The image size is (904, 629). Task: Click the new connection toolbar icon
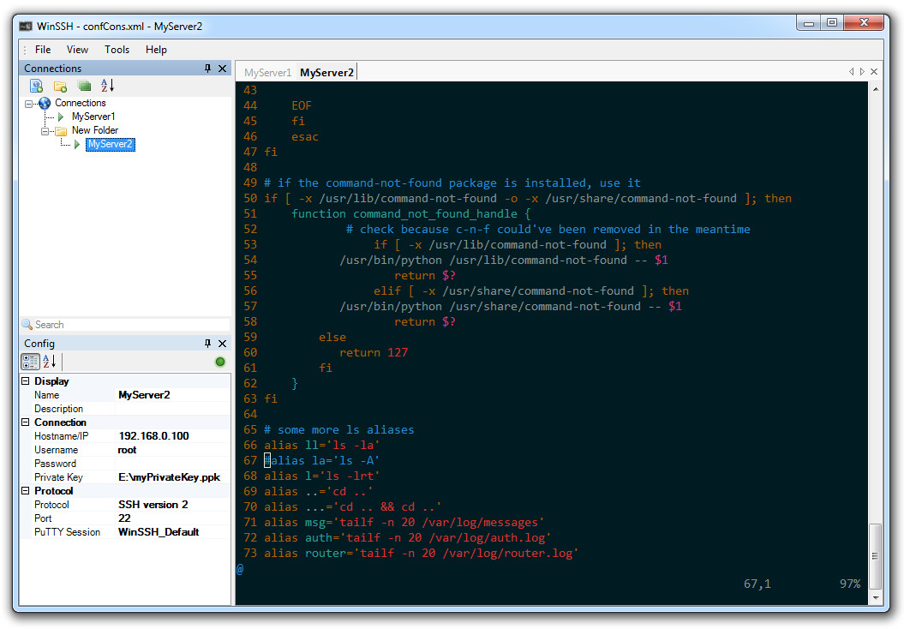(36, 86)
